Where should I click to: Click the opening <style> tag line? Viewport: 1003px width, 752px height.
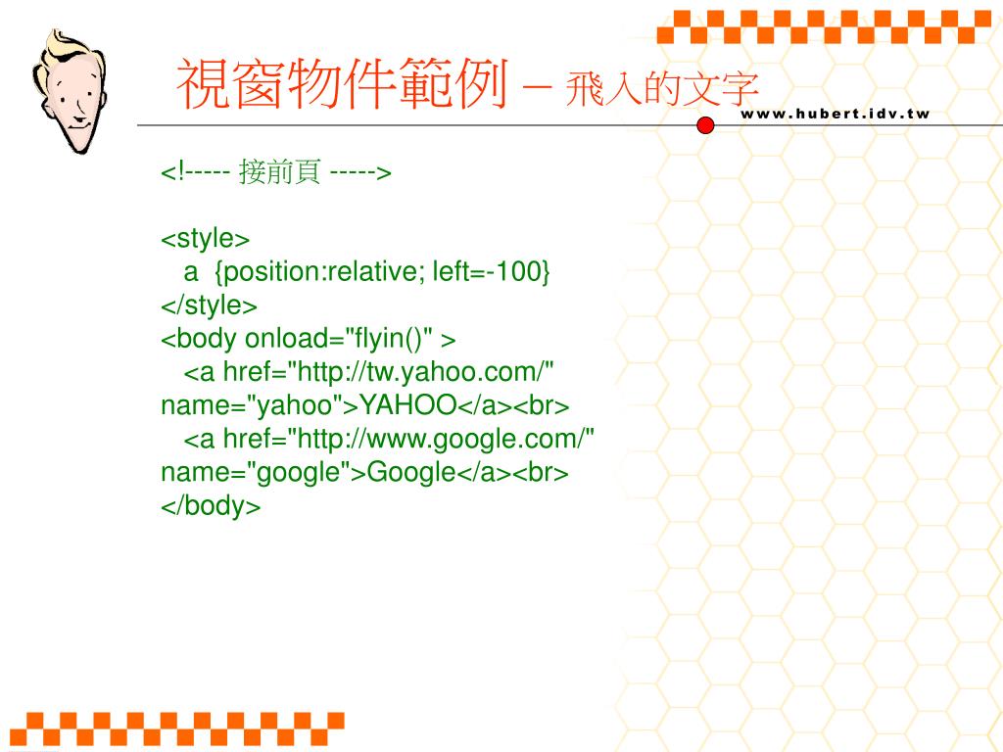205,239
